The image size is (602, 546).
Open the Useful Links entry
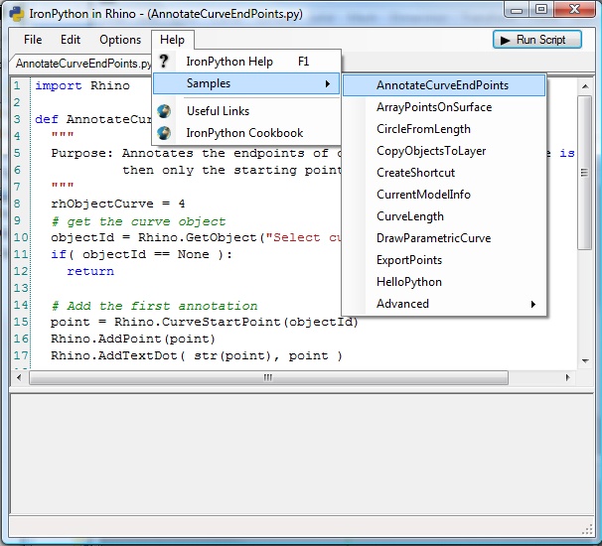(247, 111)
